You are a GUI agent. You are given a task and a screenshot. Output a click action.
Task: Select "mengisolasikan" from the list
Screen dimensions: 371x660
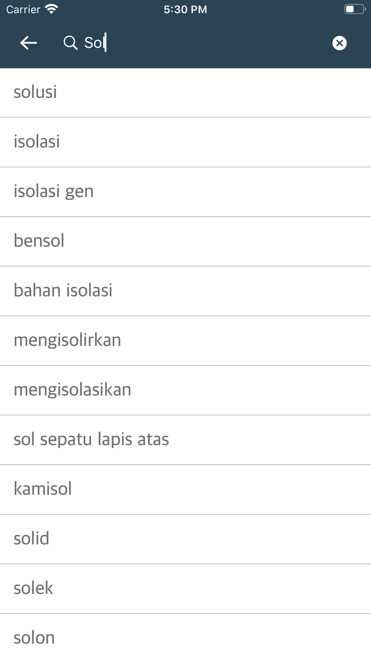(185, 391)
